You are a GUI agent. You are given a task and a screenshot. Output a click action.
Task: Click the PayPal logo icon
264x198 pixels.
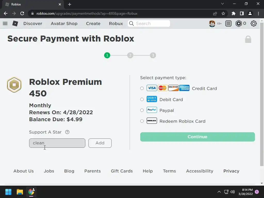152,110
